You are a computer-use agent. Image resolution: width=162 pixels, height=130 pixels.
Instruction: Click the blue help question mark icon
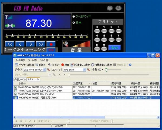click(x=130, y=65)
